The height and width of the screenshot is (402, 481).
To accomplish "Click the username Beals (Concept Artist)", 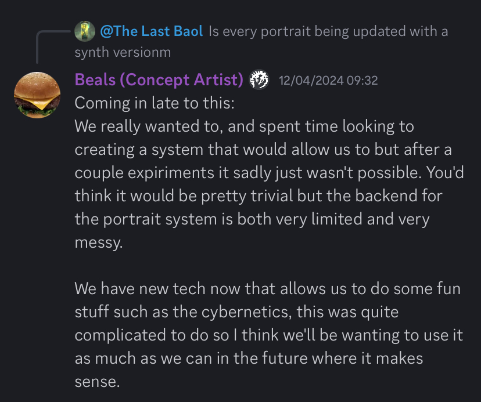I will coord(157,79).
